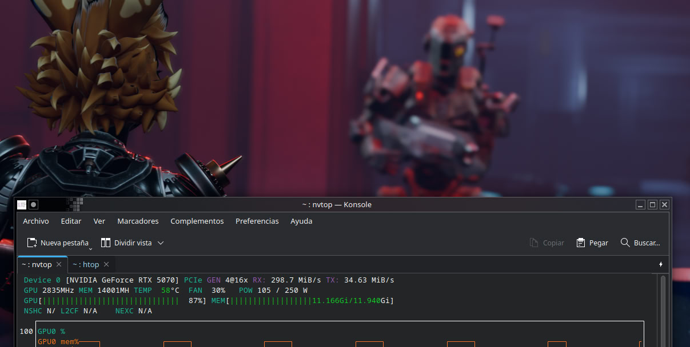The image size is (690, 347).
Task: Toggle the pin button in the title bar
Action: pyautogui.click(x=34, y=204)
